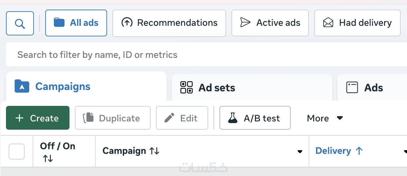Click the Duplicate button
The width and height of the screenshot is (407, 176).
pyautogui.click(x=113, y=118)
